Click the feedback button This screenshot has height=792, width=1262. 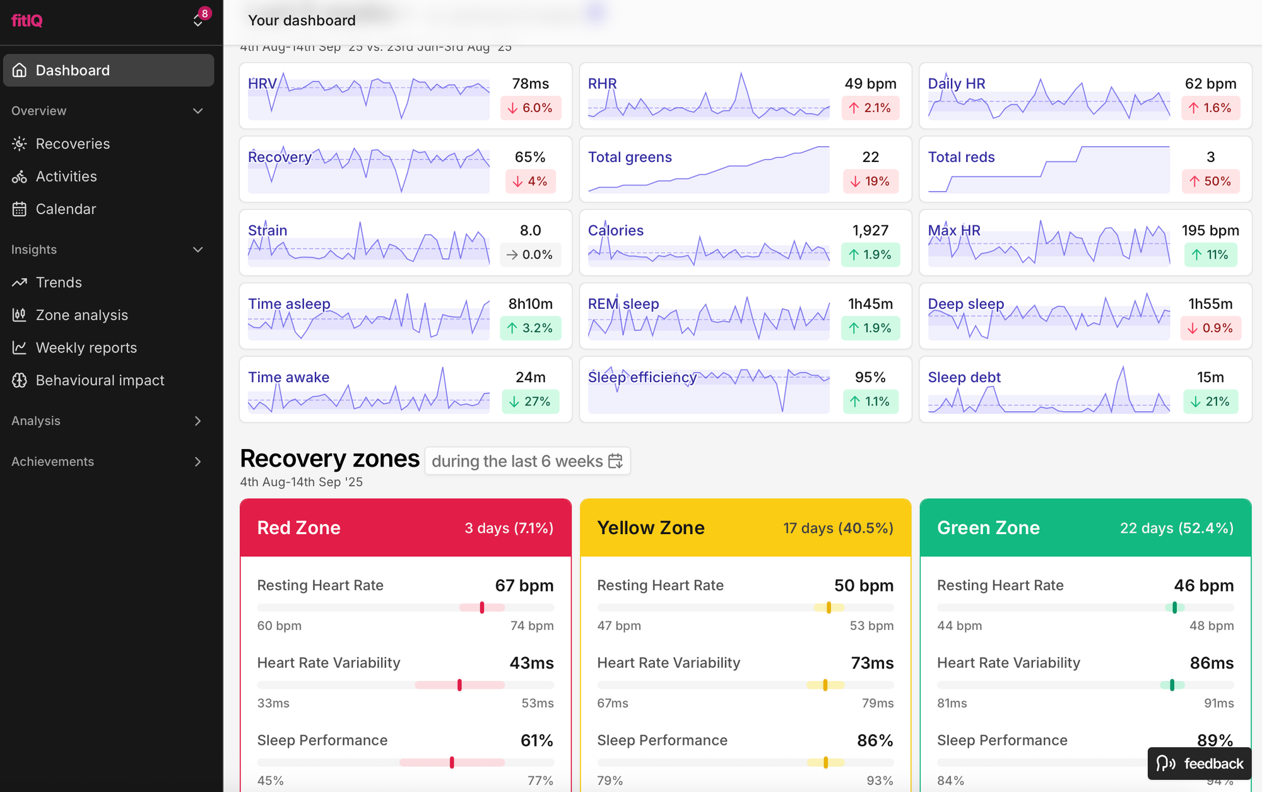click(x=1199, y=764)
